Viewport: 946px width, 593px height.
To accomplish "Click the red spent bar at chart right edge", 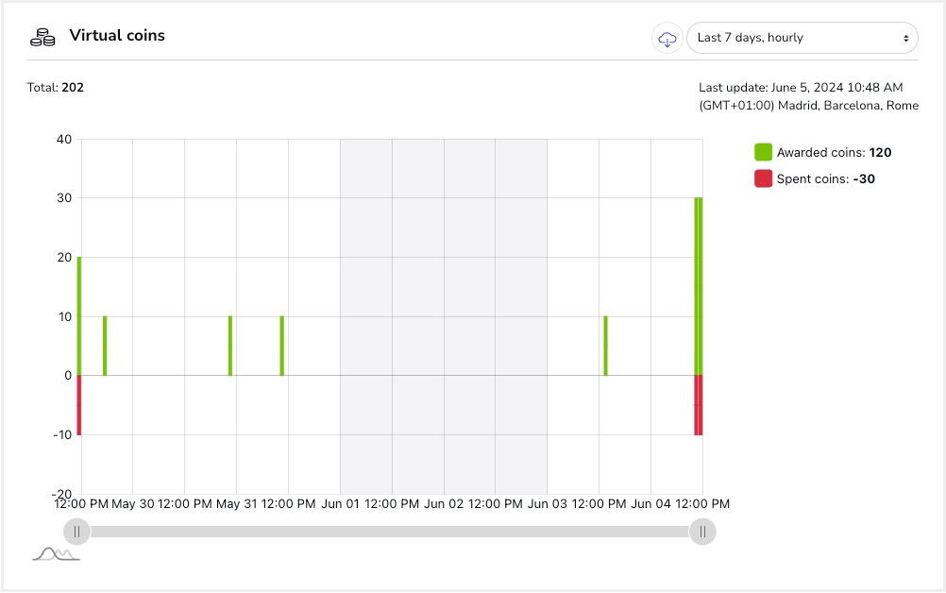I will (x=699, y=405).
